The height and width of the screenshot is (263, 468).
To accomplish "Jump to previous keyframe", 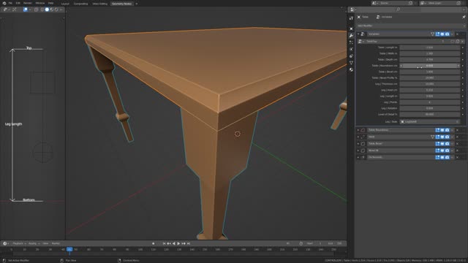I will [x=169, y=243].
